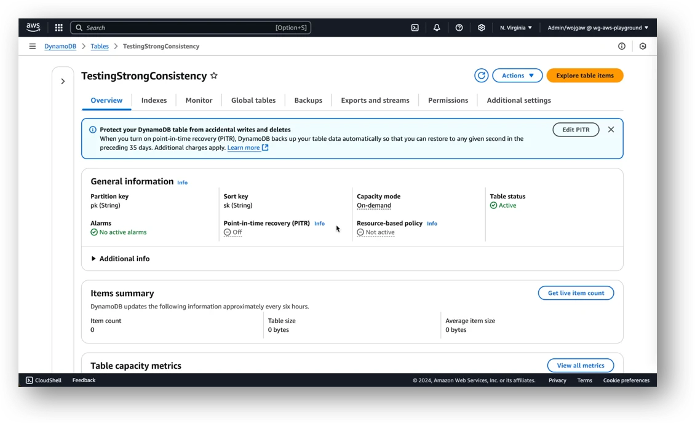Launch CloudShell from the top bar icon
Image resolution: width=695 pixels, height=424 pixels.
click(415, 28)
